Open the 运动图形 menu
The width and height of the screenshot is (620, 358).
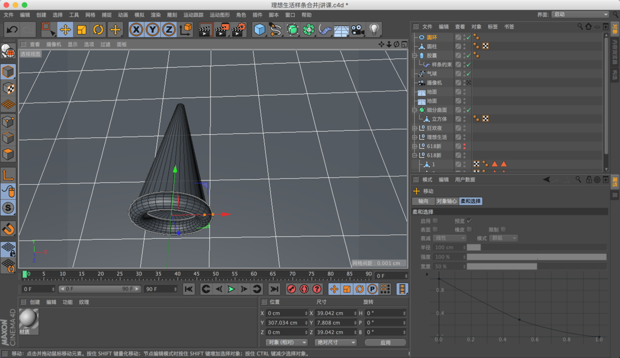click(219, 15)
